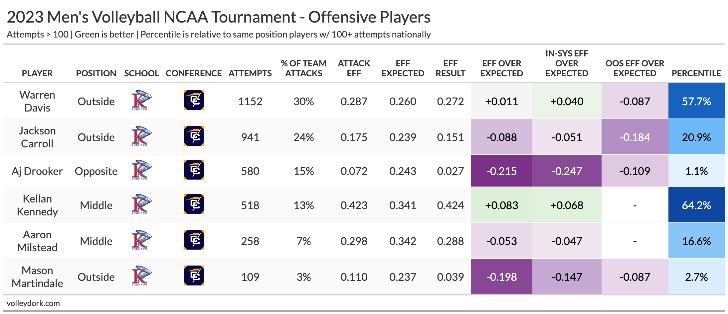Click the conference logo in Warren Davis's row
The image size is (728, 314).
tap(194, 100)
